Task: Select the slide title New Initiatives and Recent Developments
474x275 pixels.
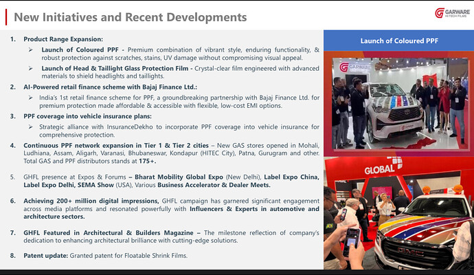Action: point(131,16)
